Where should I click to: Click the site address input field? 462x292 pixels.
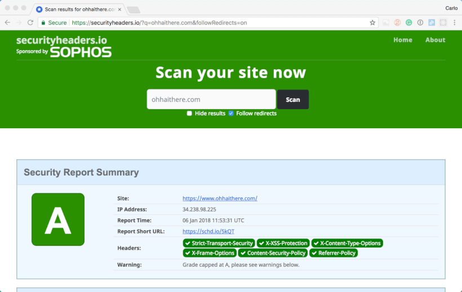click(211, 100)
